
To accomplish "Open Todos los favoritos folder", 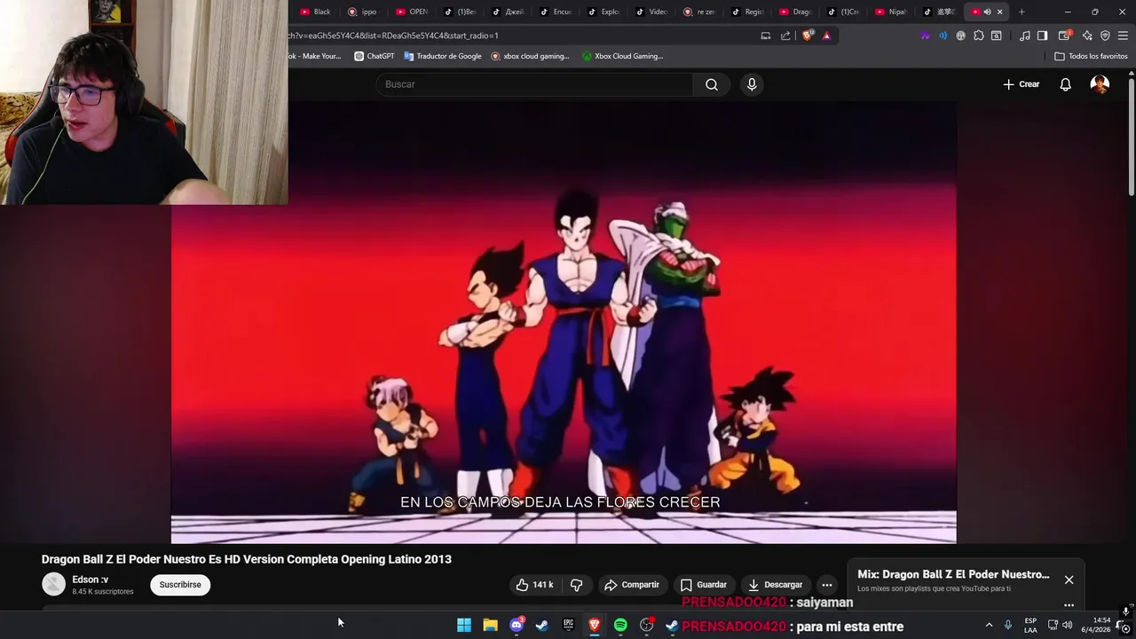I will pos(1091,56).
